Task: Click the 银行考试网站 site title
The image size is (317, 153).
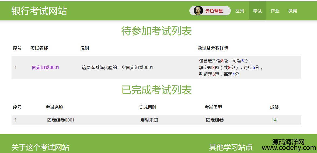Action: click(x=39, y=11)
